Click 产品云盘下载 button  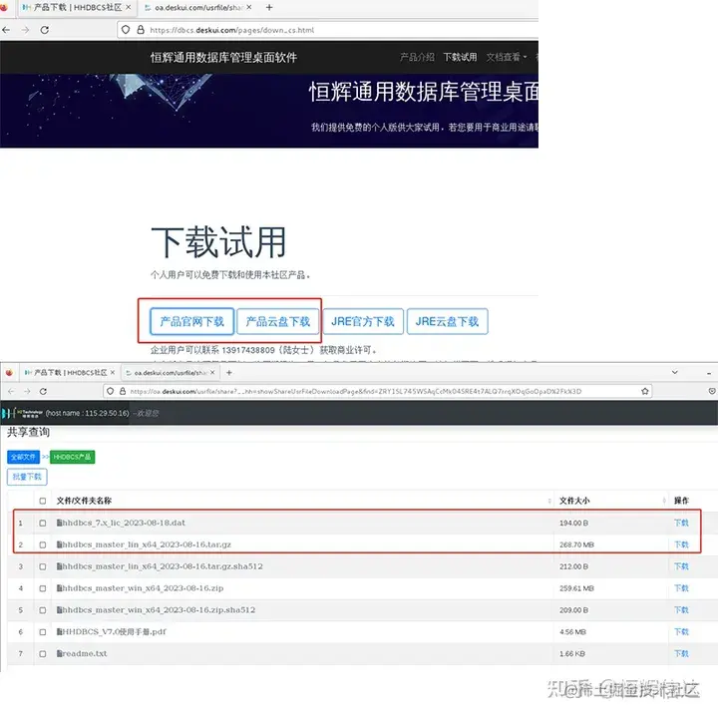point(278,321)
